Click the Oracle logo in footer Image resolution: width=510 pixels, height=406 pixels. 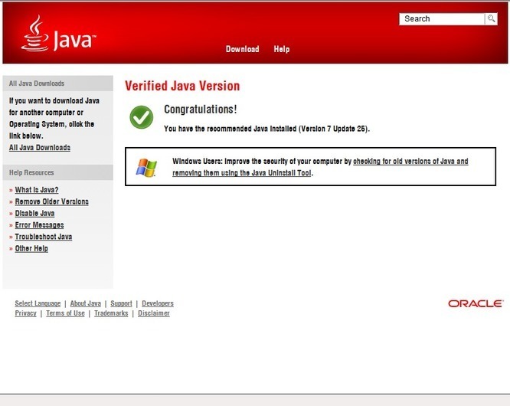[476, 303]
